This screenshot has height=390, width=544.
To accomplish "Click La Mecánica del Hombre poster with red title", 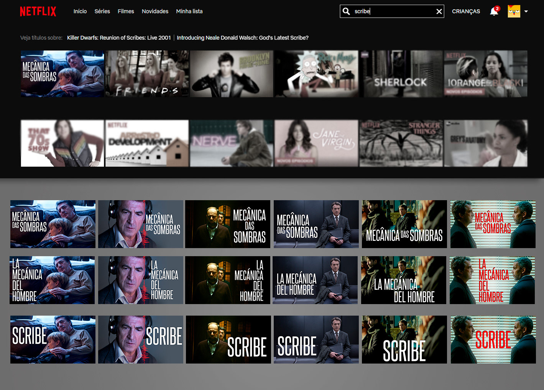I will pos(492,280).
